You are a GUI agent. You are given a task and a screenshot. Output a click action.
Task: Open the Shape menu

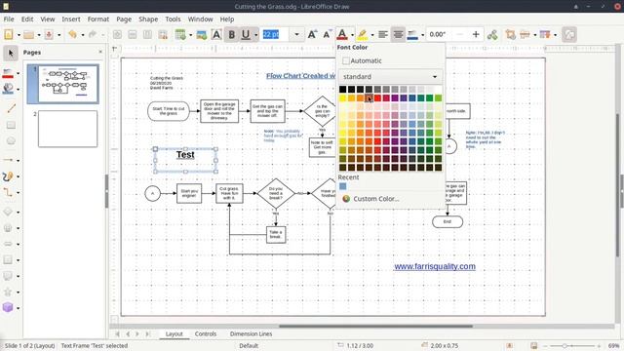[x=148, y=19]
